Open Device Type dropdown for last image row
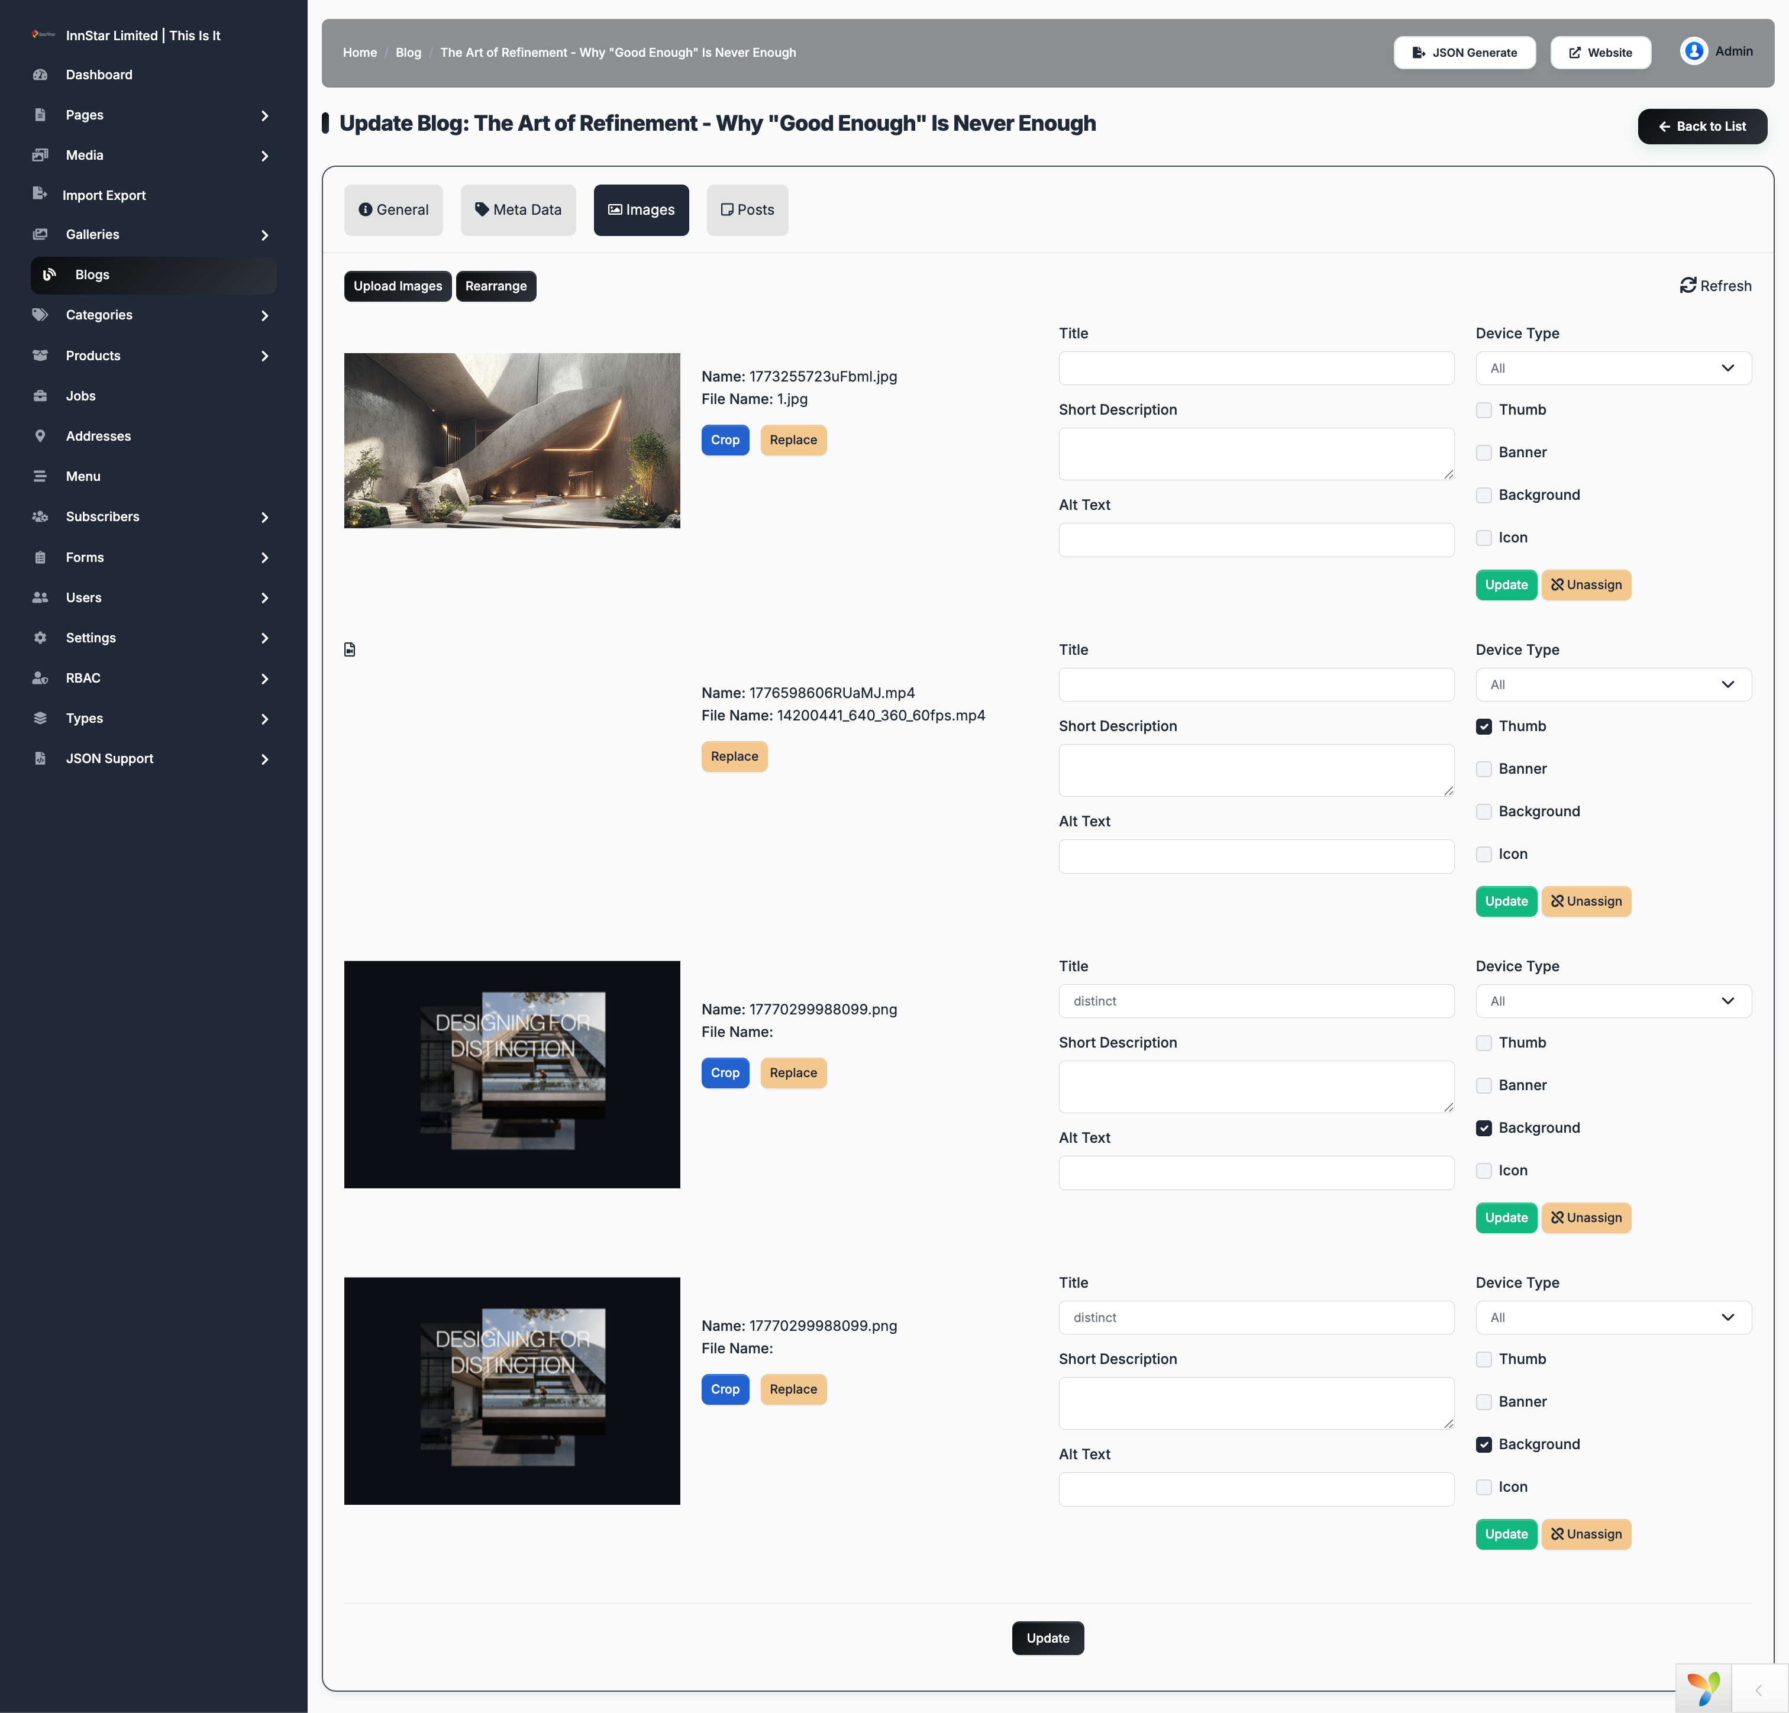 [x=1613, y=1317]
